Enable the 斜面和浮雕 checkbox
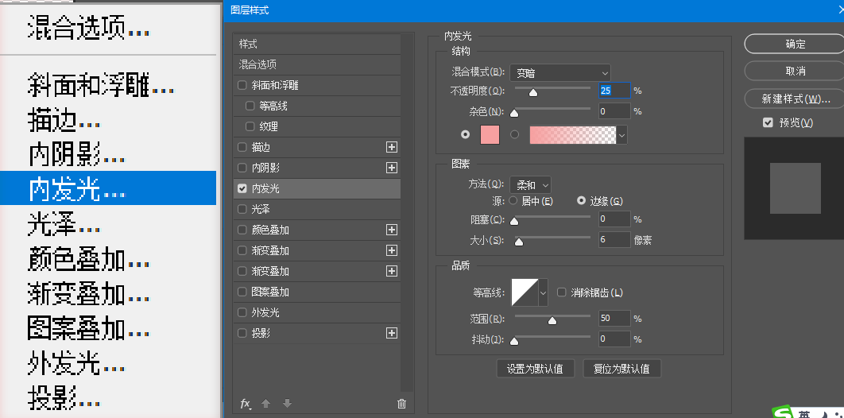The height and width of the screenshot is (418, 844). (242, 85)
